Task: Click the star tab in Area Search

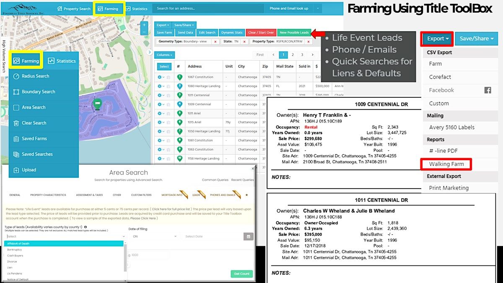Action: (x=246, y=195)
